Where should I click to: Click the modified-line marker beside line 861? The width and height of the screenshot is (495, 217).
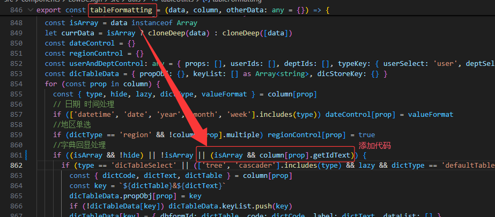click(26, 155)
